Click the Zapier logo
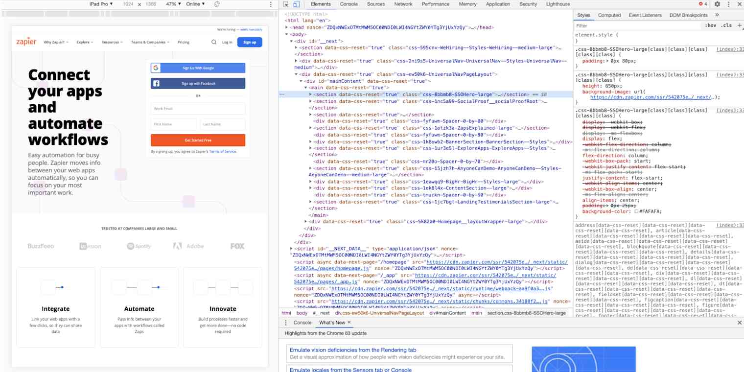744x372 pixels. 26,42
